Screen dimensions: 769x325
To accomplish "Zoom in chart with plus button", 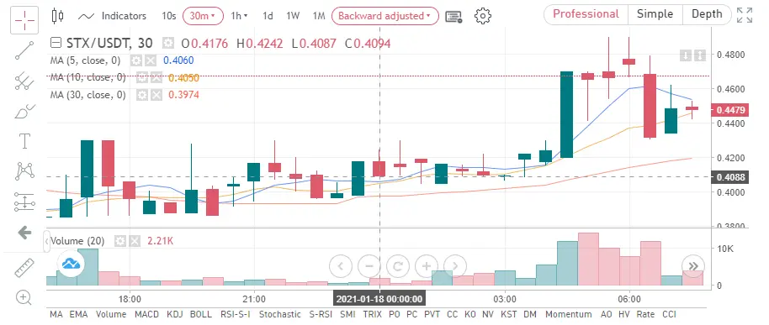I will pyautogui.click(x=427, y=266).
